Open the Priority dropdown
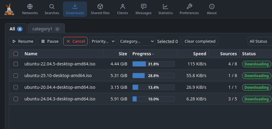Image resolution: width=272 pixels, height=129 pixels. pyautogui.click(x=103, y=41)
